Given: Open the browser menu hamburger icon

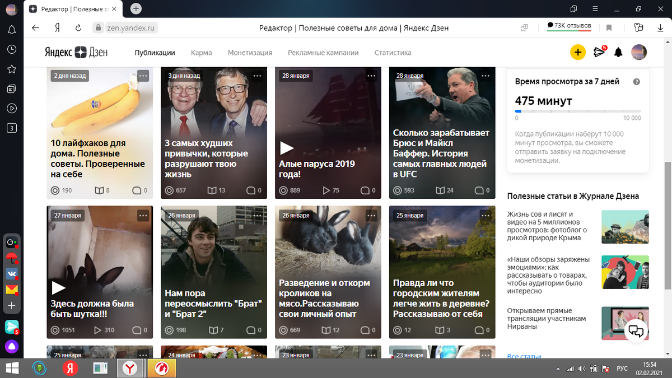Looking at the screenshot, I should click(594, 8).
